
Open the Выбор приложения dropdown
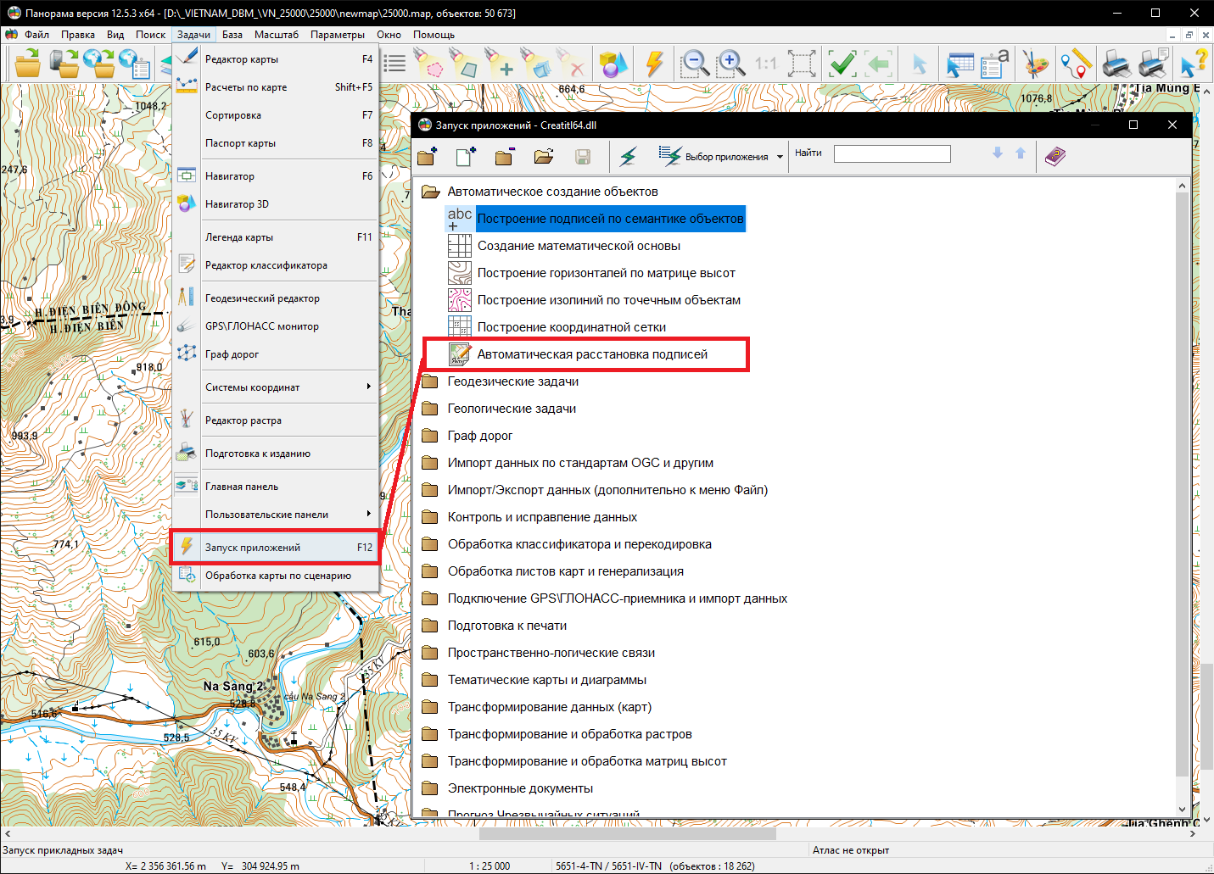(x=779, y=157)
